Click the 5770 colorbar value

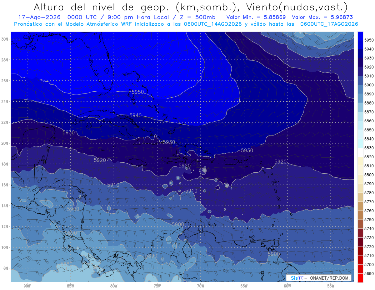369,202
